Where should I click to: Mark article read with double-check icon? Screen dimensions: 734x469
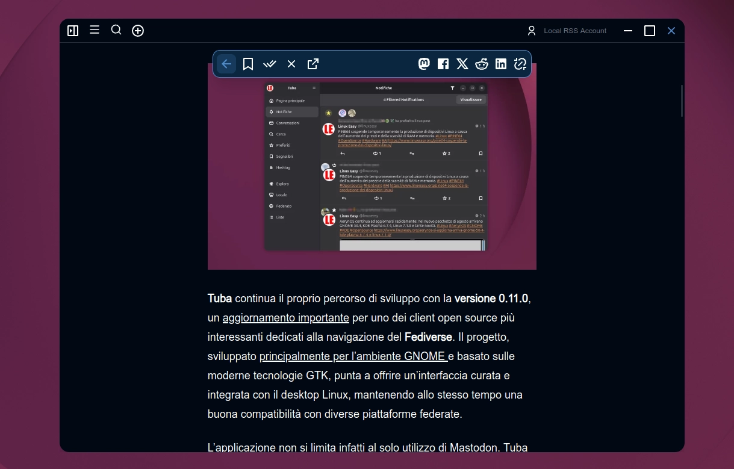[x=270, y=64]
